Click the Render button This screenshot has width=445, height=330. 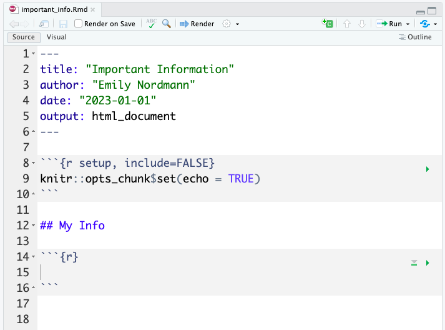[197, 24]
